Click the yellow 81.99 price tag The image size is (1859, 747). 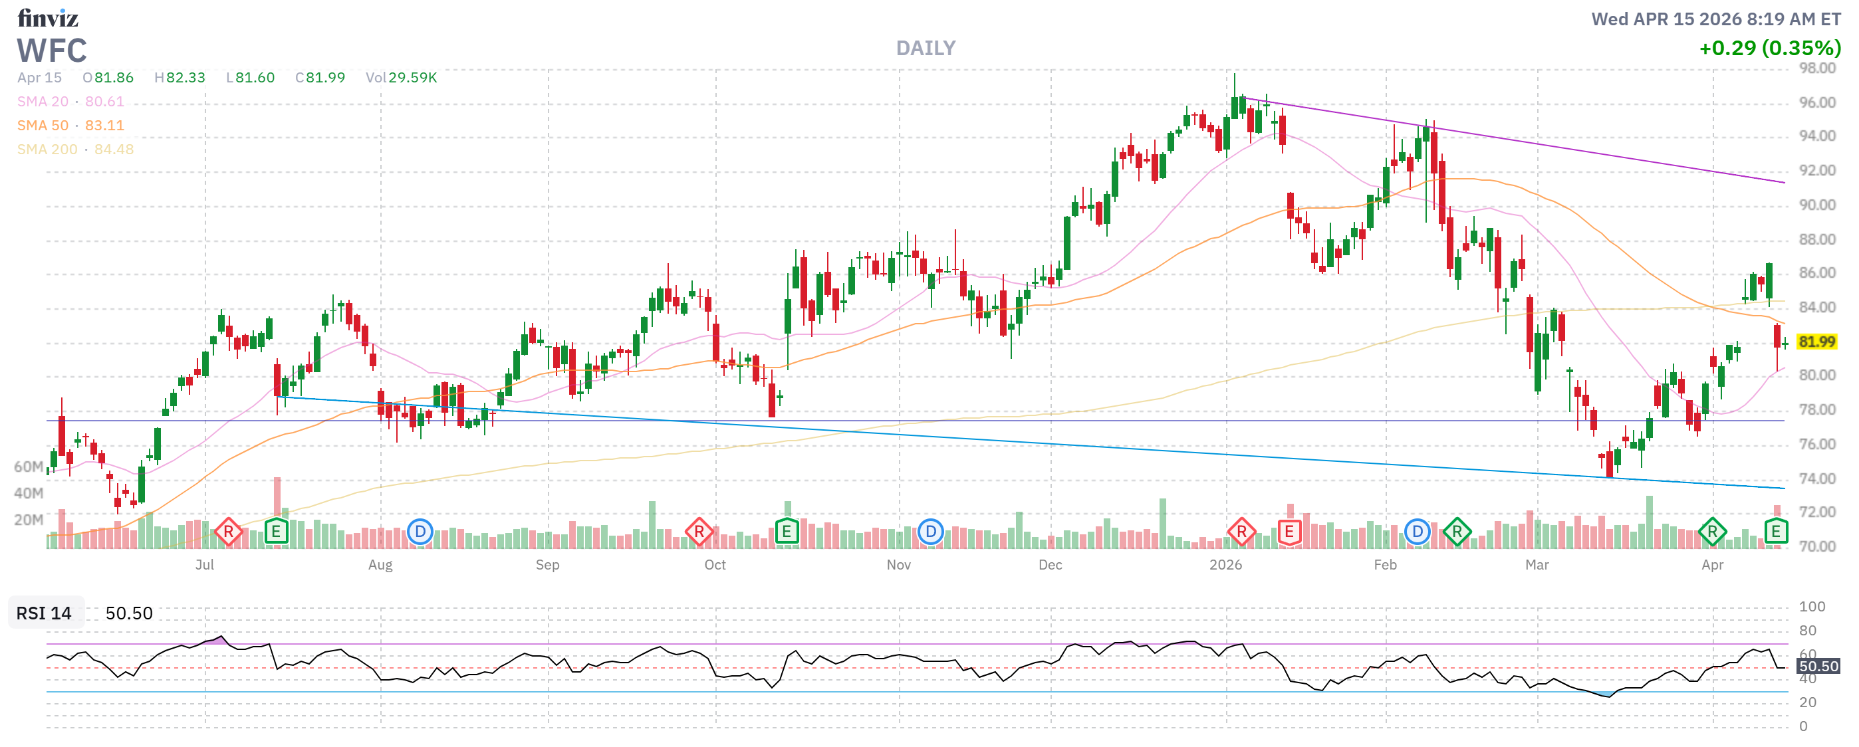tap(1816, 342)
